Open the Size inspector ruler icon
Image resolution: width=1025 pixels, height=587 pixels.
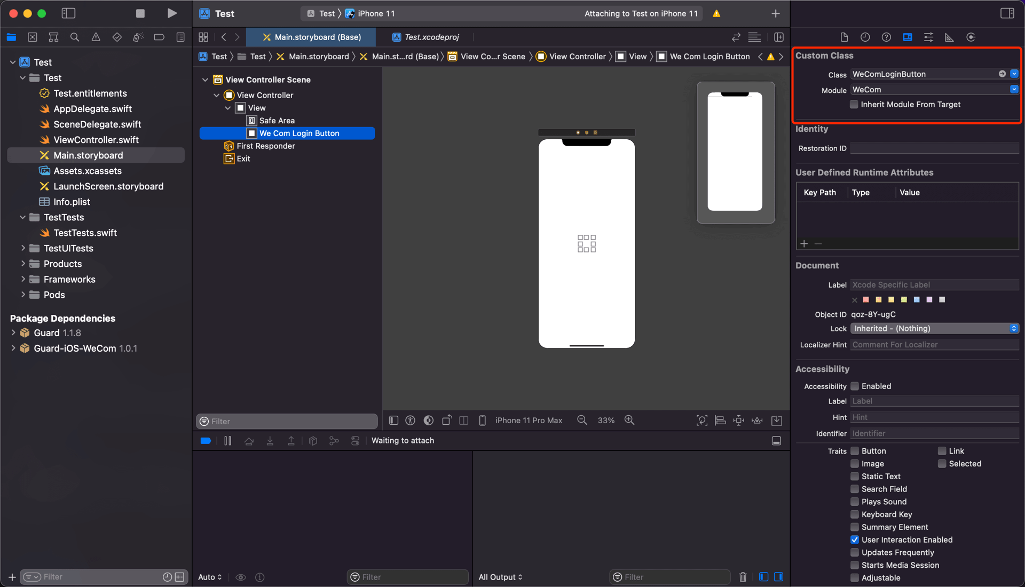tap(949, 37)
